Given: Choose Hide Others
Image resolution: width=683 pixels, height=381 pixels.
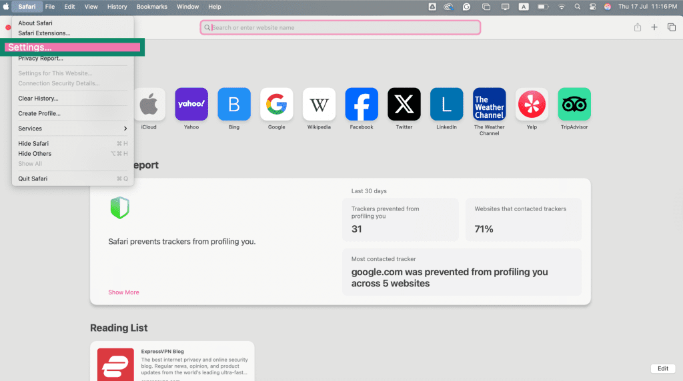Looking at the screenshot, I should [x=73, y=153].
